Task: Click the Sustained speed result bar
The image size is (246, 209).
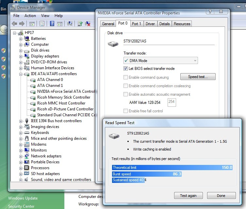Action: 128,180
